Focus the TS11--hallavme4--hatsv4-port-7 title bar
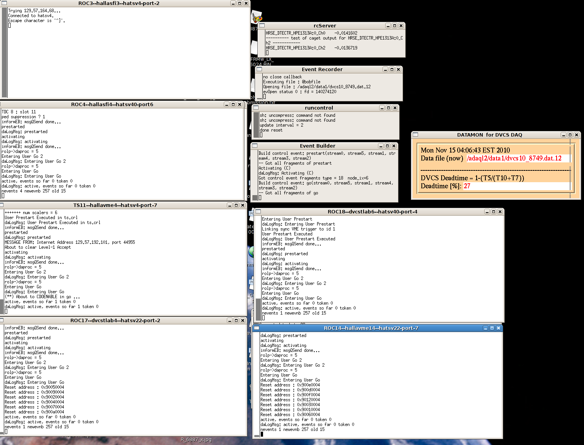This screenshot has width=584, height=445. pos(115,205)
